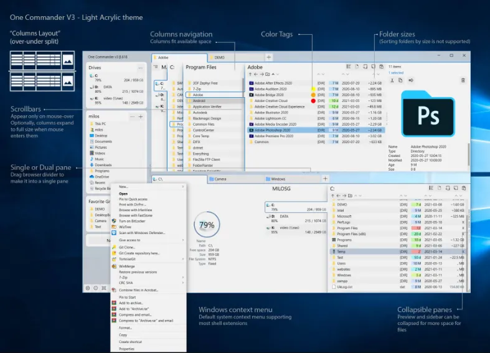Select xampp folder in lower C: pane

tap(398, 281)
